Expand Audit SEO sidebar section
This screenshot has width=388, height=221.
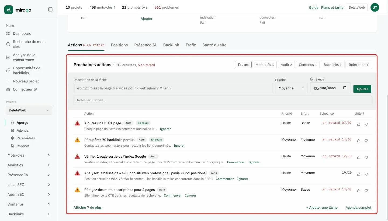29,194
